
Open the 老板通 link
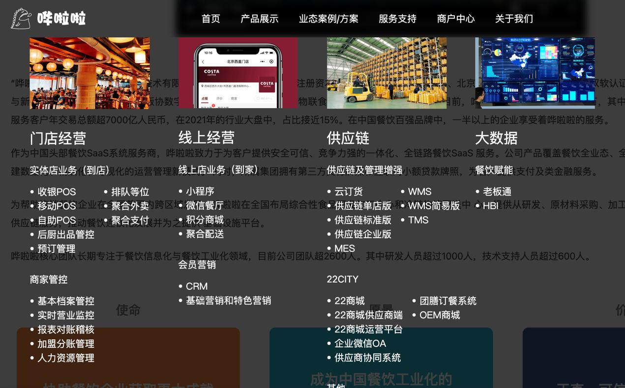[497, 192]
